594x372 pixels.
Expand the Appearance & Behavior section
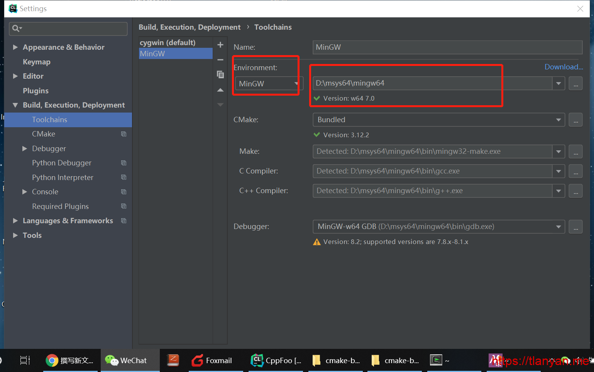click(x=15, y=47)
